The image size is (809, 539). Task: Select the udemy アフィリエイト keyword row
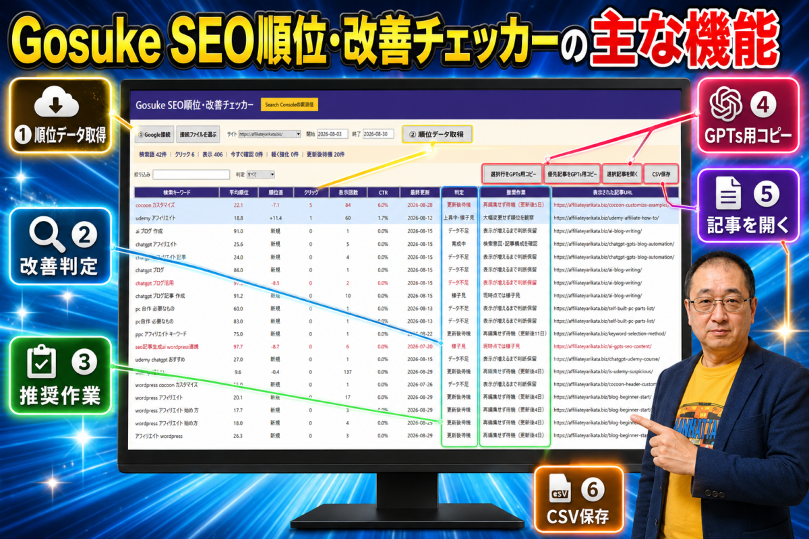point(407,218)
